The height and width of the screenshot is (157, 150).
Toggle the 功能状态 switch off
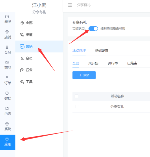[x=93, y=29]
